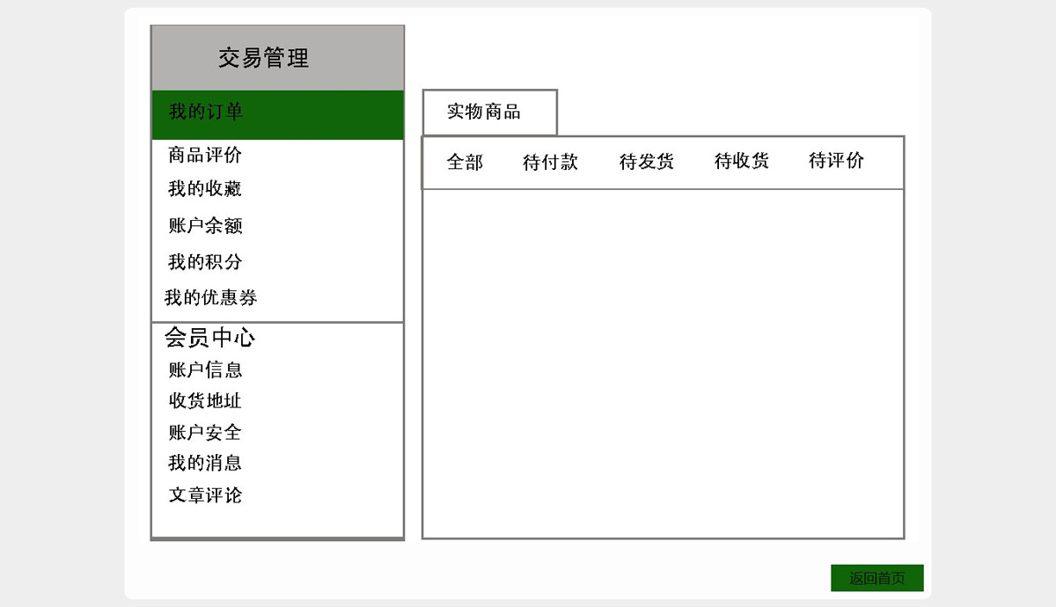Go to 商品评价 menu entry
Screen dimensions: 1056x607
pos(205,155)
